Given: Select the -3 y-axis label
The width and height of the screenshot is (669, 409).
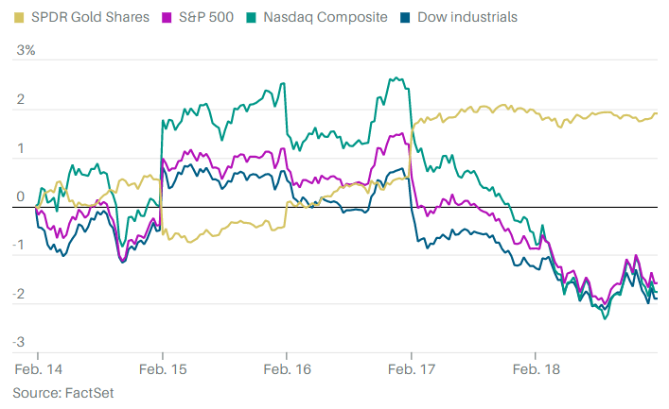Looking at the screenshot, I should click(20, 342).
